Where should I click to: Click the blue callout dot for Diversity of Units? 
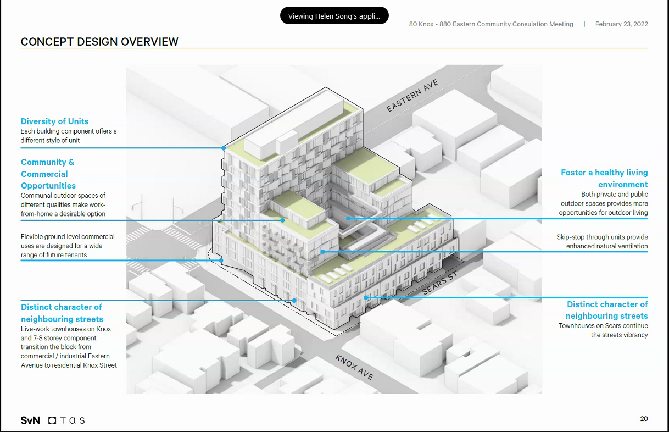224,148
